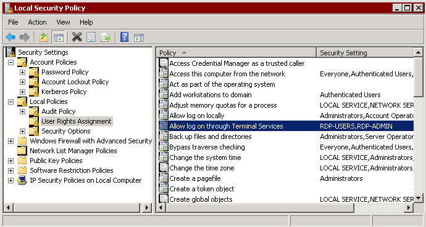Collapse the Account Policies tree node
The image size is (426, 227).
click(x=11, y=62)
